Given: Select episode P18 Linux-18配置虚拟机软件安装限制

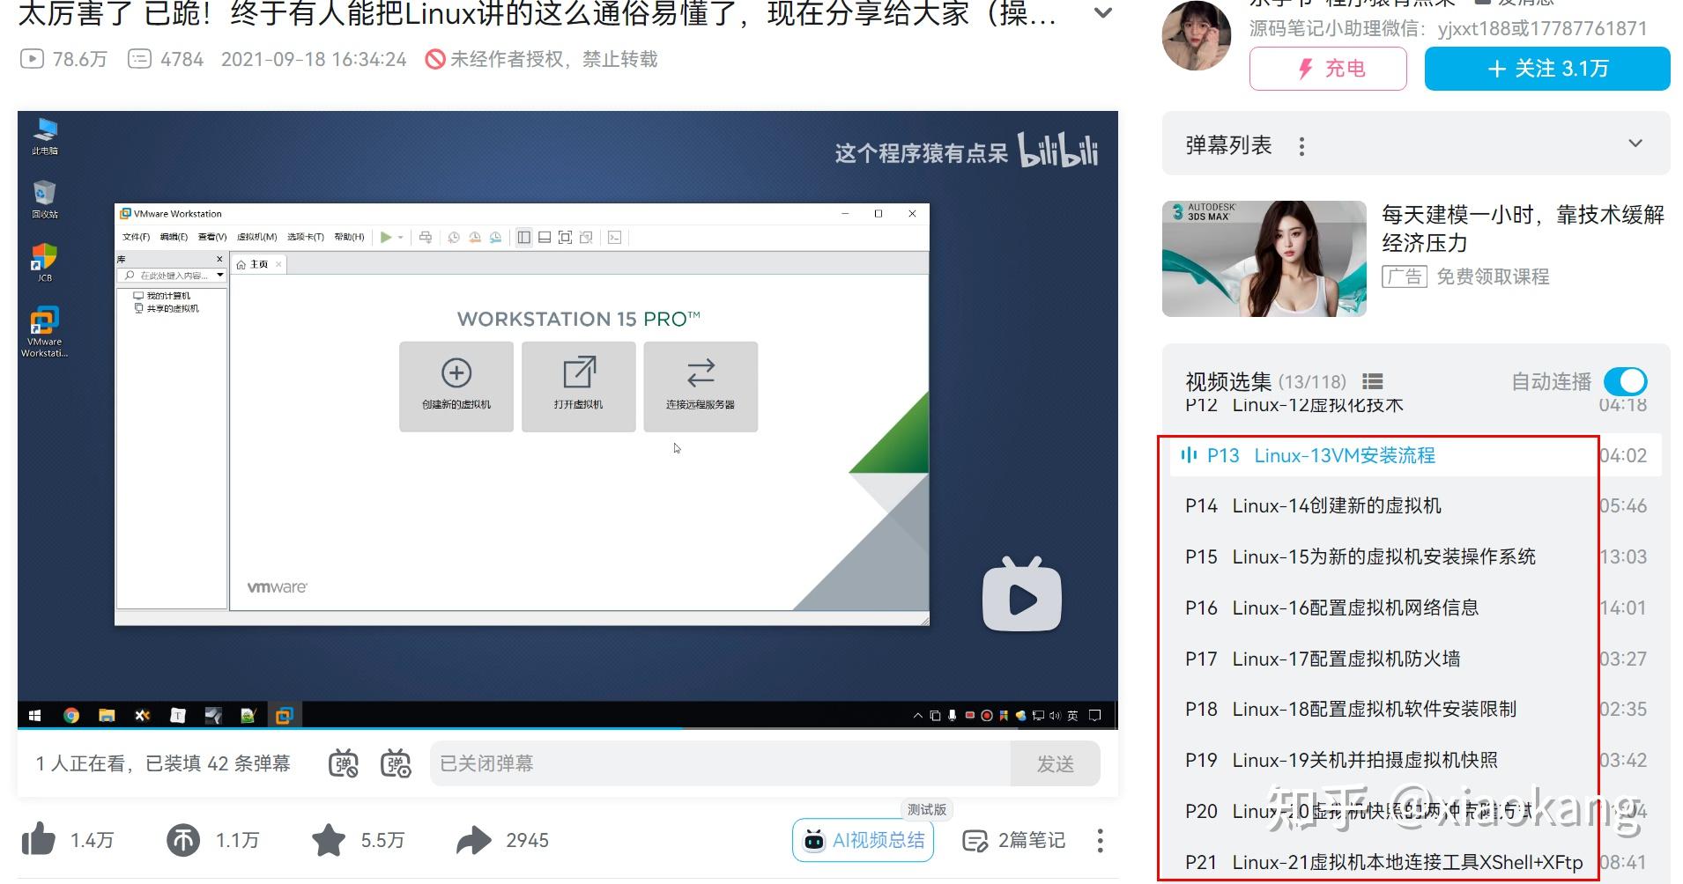Looking at the screenshot, I should [x=1415, y=709].
